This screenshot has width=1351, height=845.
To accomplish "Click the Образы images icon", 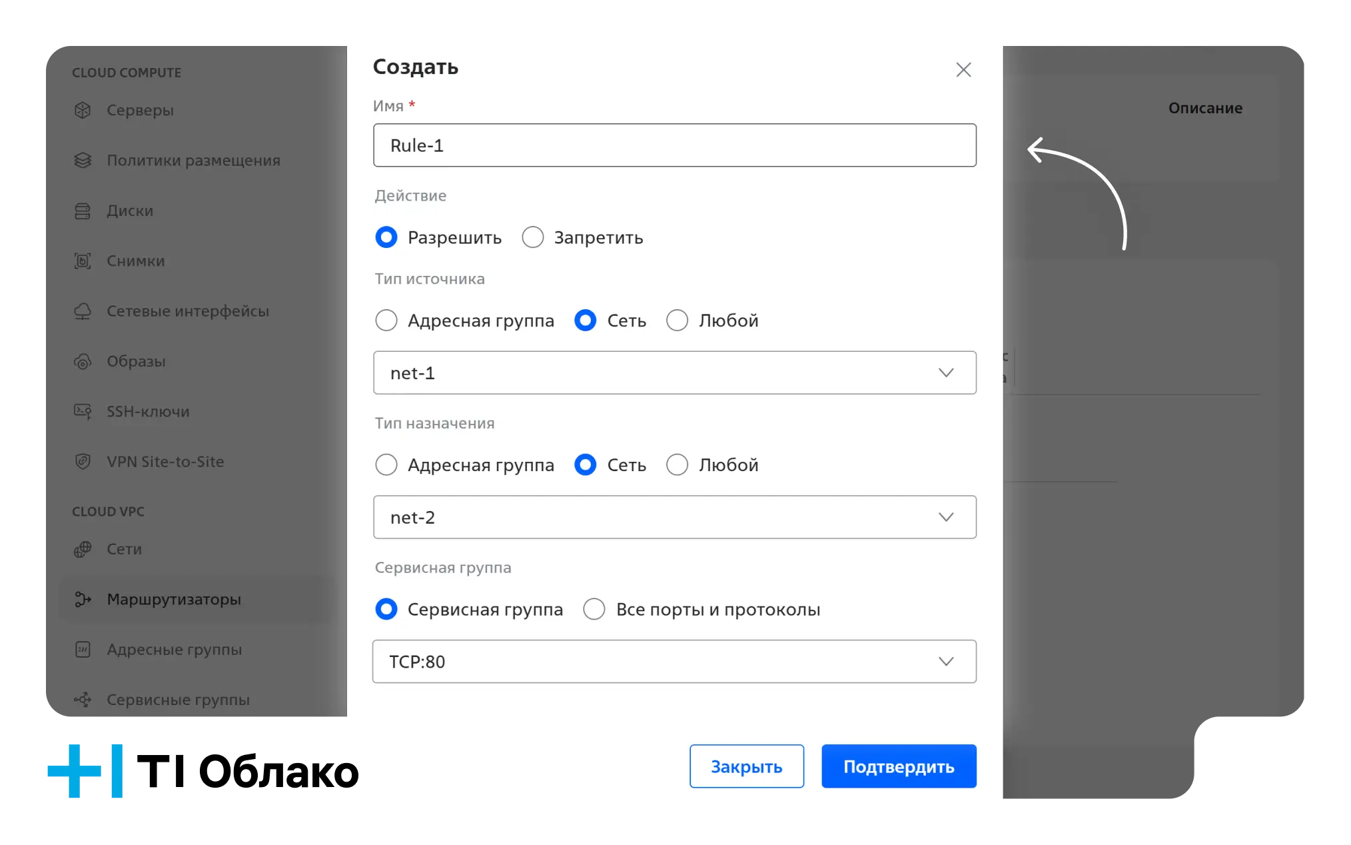I will pyautogui.click(x=83, y=361).
